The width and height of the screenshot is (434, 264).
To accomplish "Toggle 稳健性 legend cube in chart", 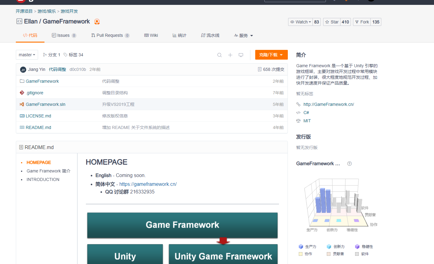I will click(x=357, y=247).
